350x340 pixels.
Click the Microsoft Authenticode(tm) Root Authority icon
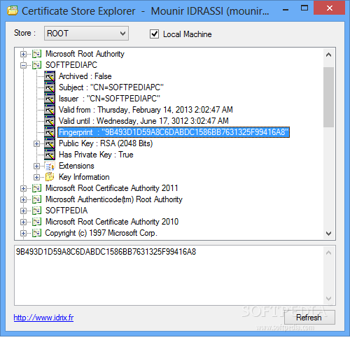coord(36,199)
